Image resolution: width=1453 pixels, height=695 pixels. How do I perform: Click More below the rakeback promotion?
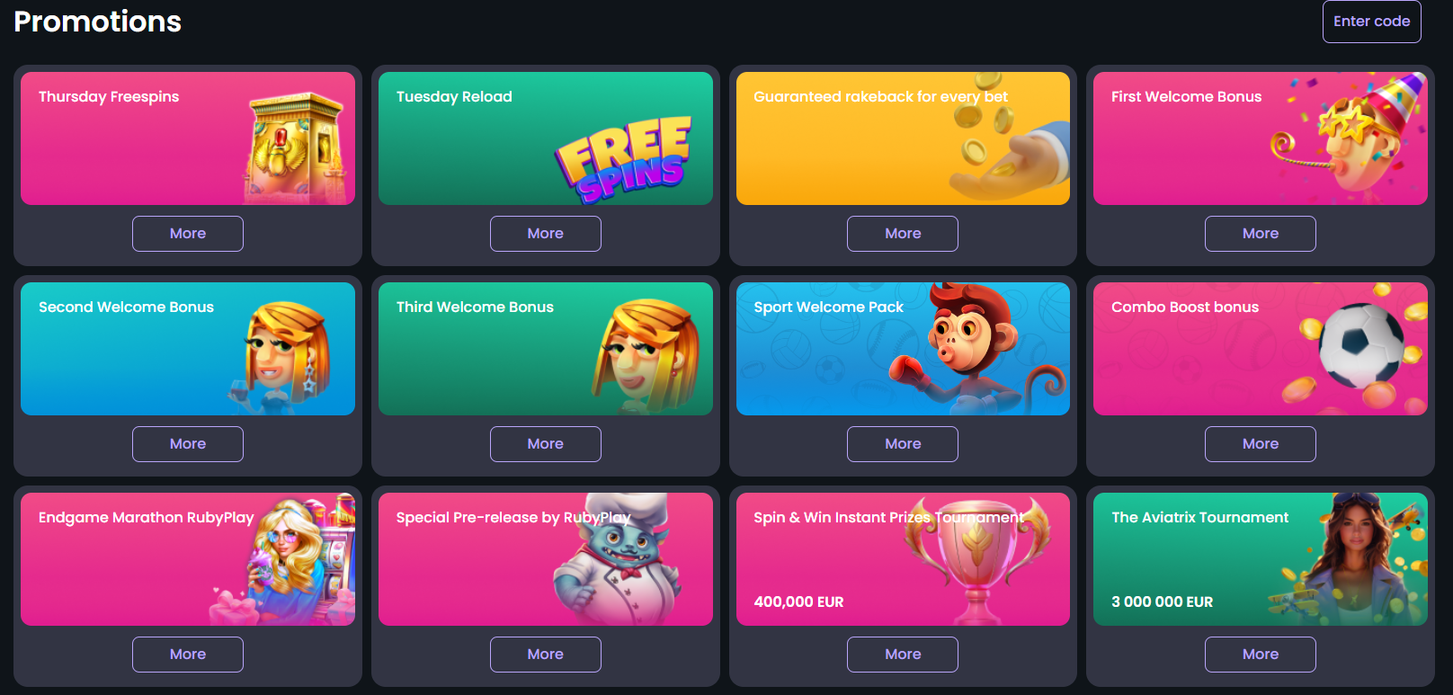[903, 234]
